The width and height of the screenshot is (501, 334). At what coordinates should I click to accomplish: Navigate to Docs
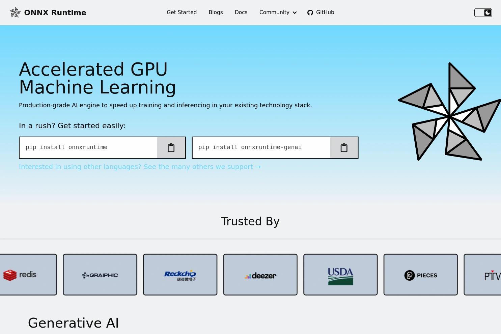point(241,12)
